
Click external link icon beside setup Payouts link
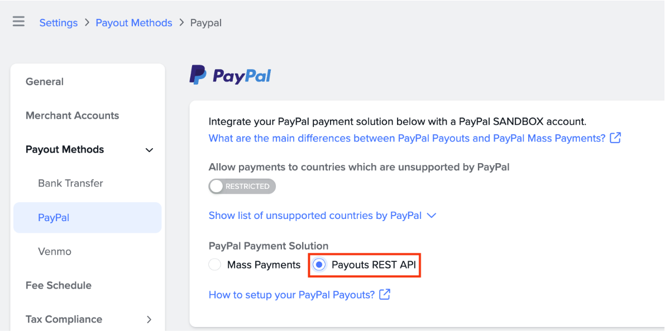(x=385, y=295)
